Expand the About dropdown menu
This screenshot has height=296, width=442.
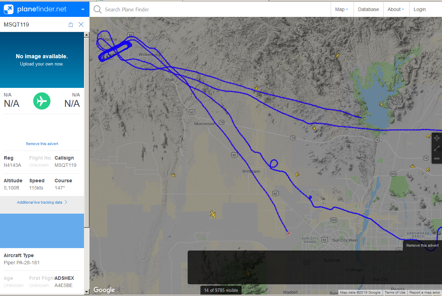(396, 9)
